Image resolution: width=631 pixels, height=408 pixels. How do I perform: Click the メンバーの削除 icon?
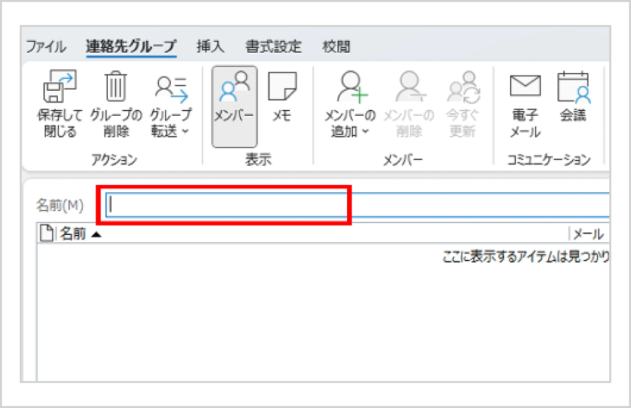409,86
